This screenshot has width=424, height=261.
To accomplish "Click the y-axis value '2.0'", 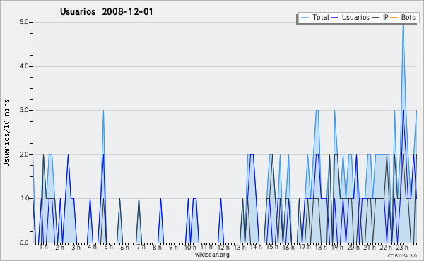I will [x=24, y=154].
